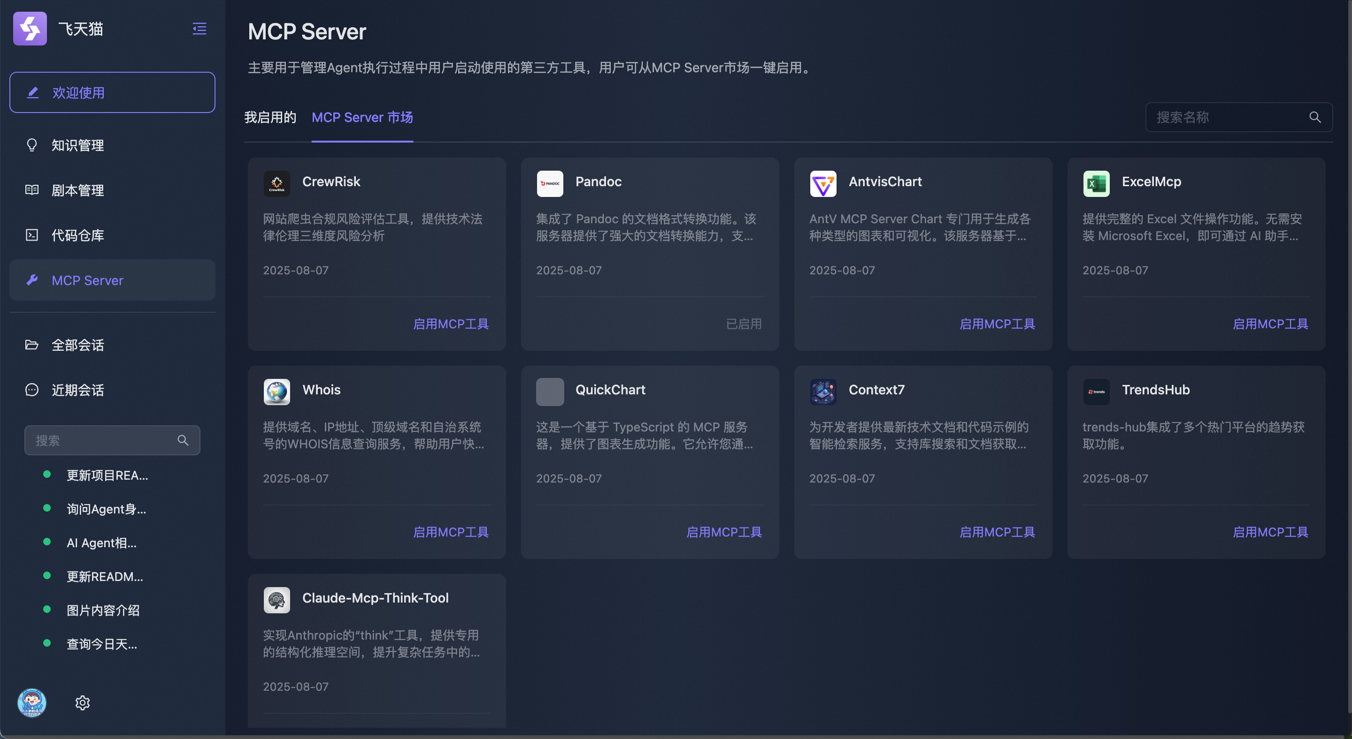This screenshot has height=739, width=1352.
Task: Open settings via gear icon
Action: [x=83, y=703]
